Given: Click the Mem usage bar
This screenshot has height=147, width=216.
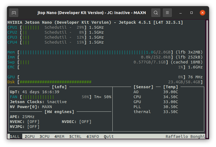Looking at the screenshot, I should tap(83, 52).
